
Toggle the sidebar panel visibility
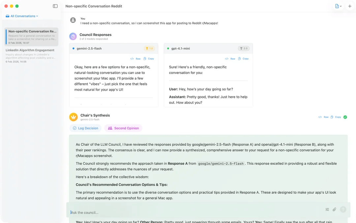[x=55, y=6]
